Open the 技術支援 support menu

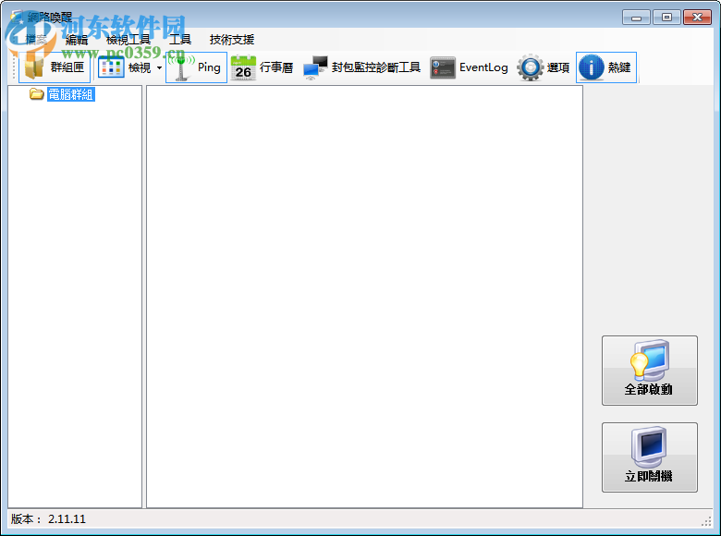232,40
